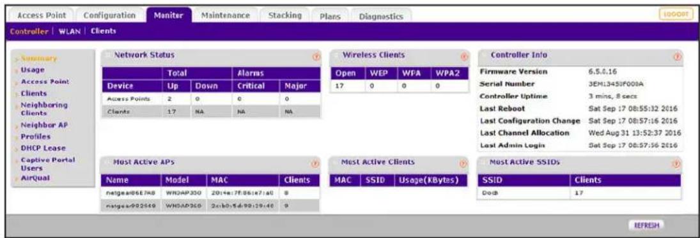
Task: Open Profiles in the sidebar
Action: click(36, 137)
